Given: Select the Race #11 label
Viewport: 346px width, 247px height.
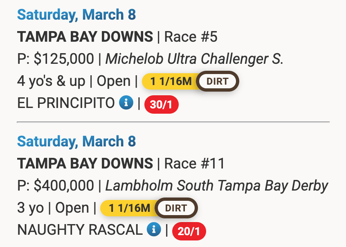Looking at the screenshot, I should point(195,164).
